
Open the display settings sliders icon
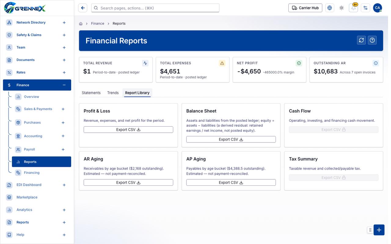tap(365, 8)
